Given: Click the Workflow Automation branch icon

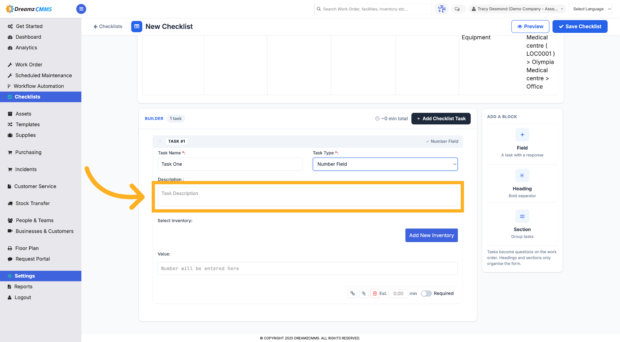Looking at the screenshot, I should coord(9,86).
